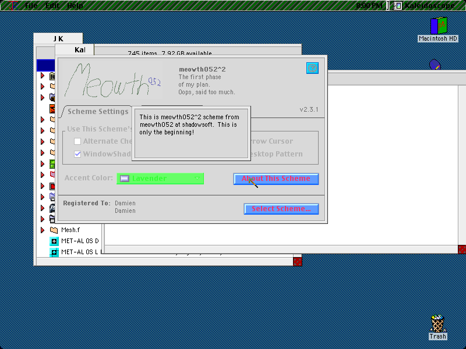Click the question mark help icon in Kaleidoscope
The image size is (466, 349).
pyautogui.click(x=312, y=68)
